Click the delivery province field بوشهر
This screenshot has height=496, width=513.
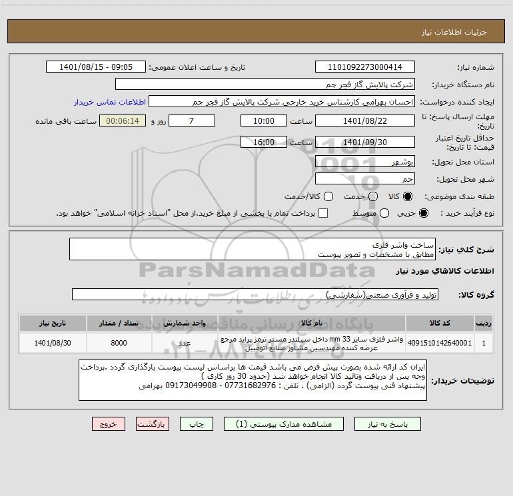pos(365,162)
